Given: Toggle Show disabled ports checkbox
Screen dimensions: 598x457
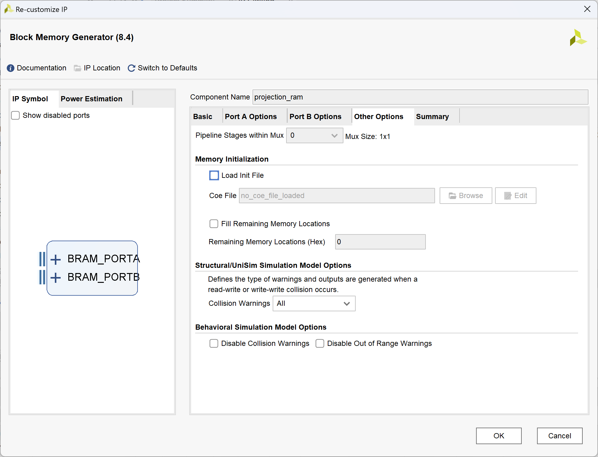Looking at the screenshot, I should pos(15,115).
